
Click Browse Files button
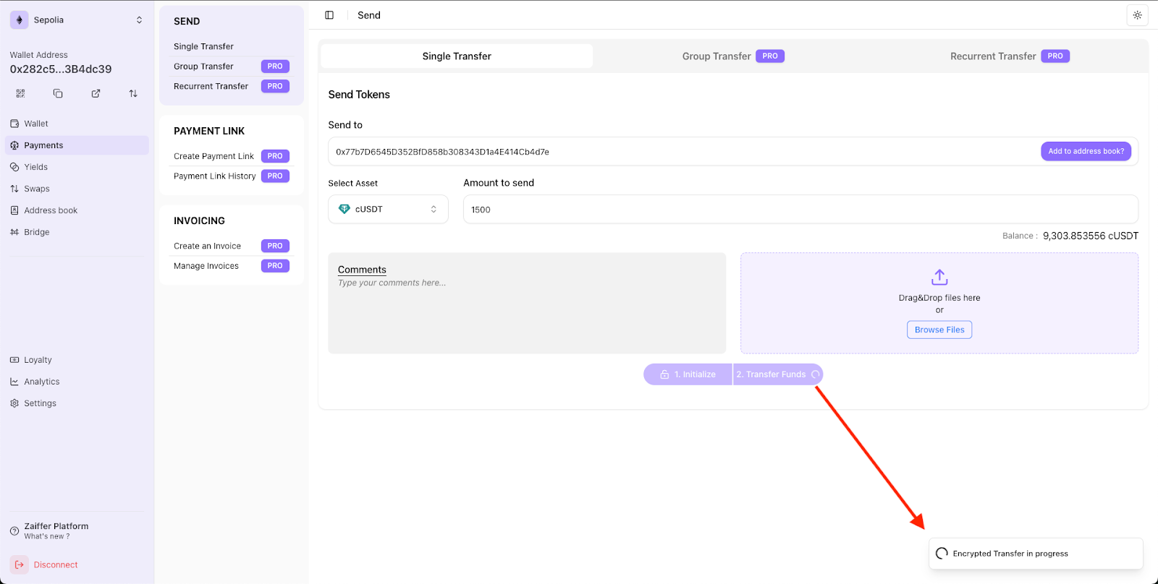point(939,330)
